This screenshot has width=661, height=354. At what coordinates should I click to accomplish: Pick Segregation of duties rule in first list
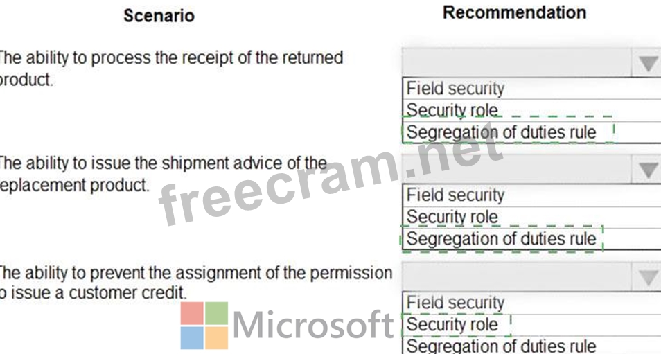click(x=501, y=132)
